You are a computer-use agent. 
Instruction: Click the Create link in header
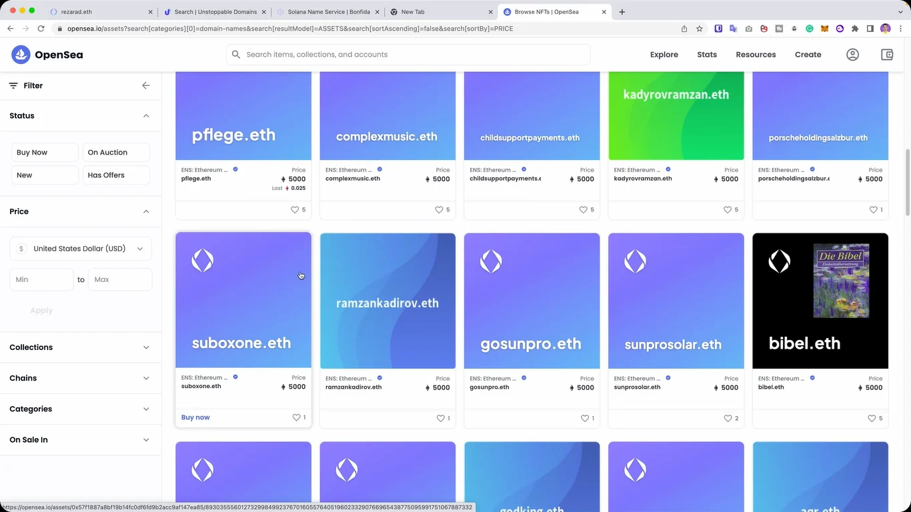(808, 55)
